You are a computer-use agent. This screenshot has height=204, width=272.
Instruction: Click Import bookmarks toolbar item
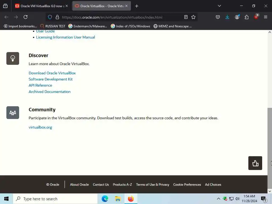[20, 26]
